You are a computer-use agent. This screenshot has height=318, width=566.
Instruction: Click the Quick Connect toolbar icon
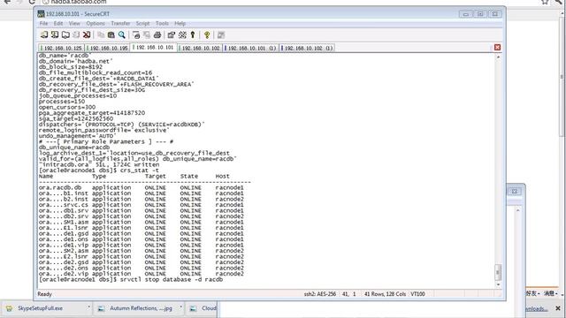tap(55, 34)
